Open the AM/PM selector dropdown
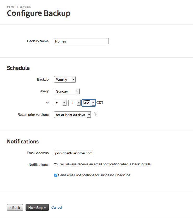This screenshot has width=193, height=218. (89, 103)
